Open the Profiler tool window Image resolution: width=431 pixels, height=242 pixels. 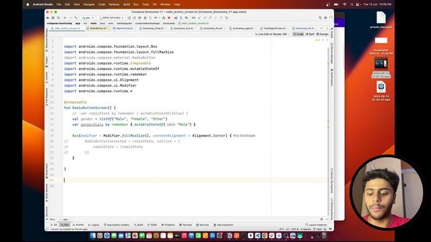[x=78, y=225]
